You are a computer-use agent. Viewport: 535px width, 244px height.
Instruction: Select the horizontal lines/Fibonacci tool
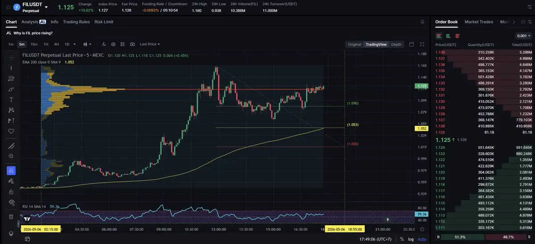(x=11, y=79)
